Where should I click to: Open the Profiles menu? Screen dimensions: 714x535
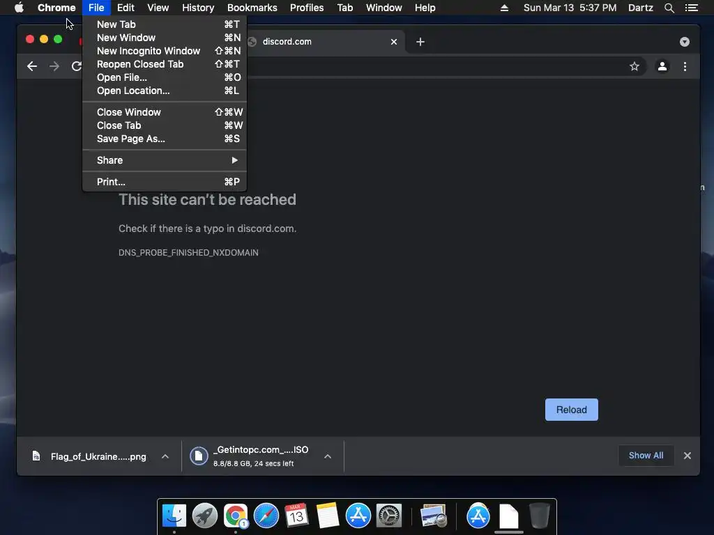pos(307,8)
